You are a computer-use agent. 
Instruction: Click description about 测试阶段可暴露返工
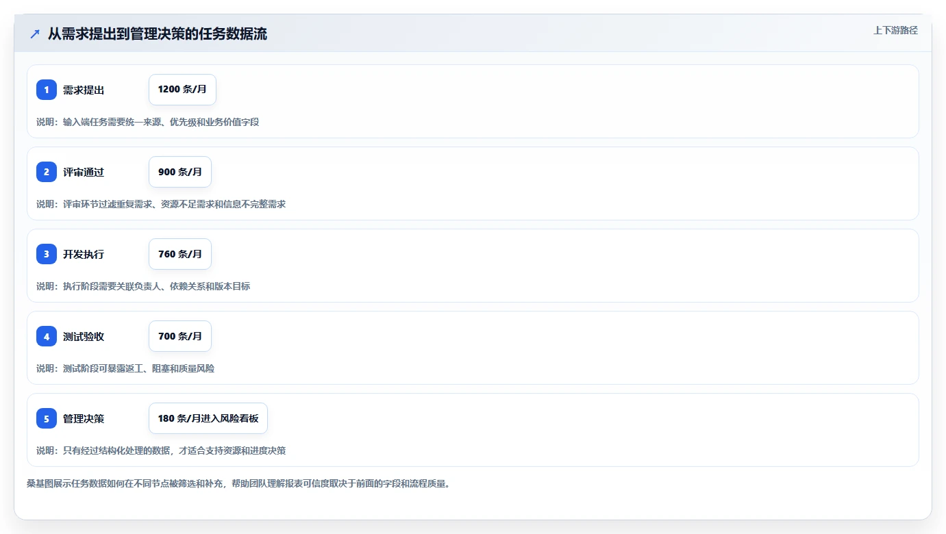pyautogui.click(x=125, y=368)
